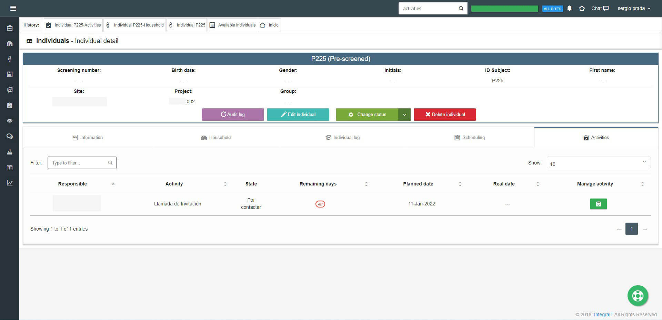Image resolution: width=662 pixels, height=320 pixels.
Task: Open the green help lifebuoy button
Action: click(x=638, y=296)
